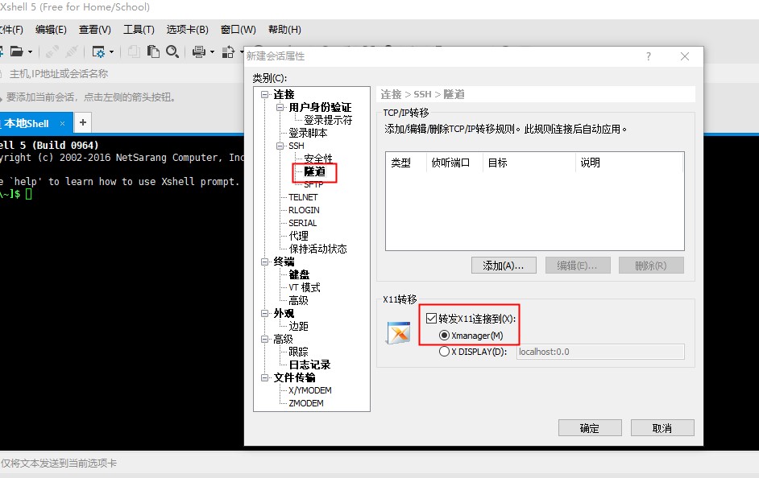Select the X DISPLAY(D) radio button
Image resolution: width=759 pixels, height=478 pixels.
click(444, 352)
